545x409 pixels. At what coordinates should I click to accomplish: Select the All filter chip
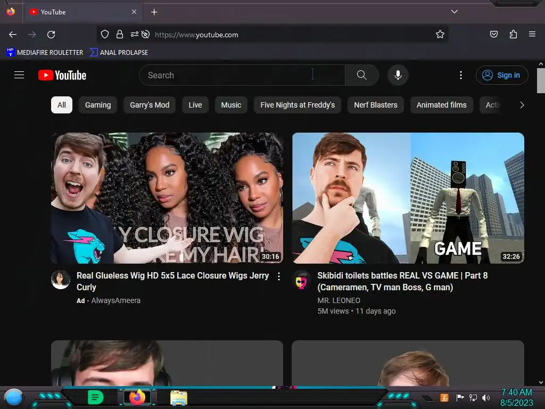(62, 105)
